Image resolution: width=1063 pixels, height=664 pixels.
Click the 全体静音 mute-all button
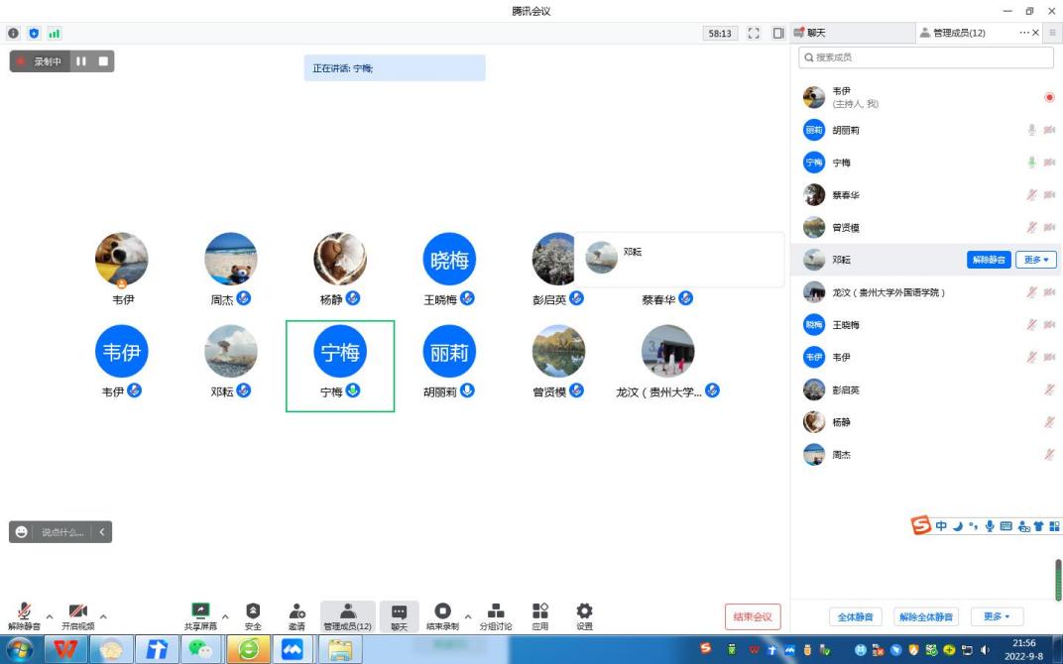pos(855,616)
